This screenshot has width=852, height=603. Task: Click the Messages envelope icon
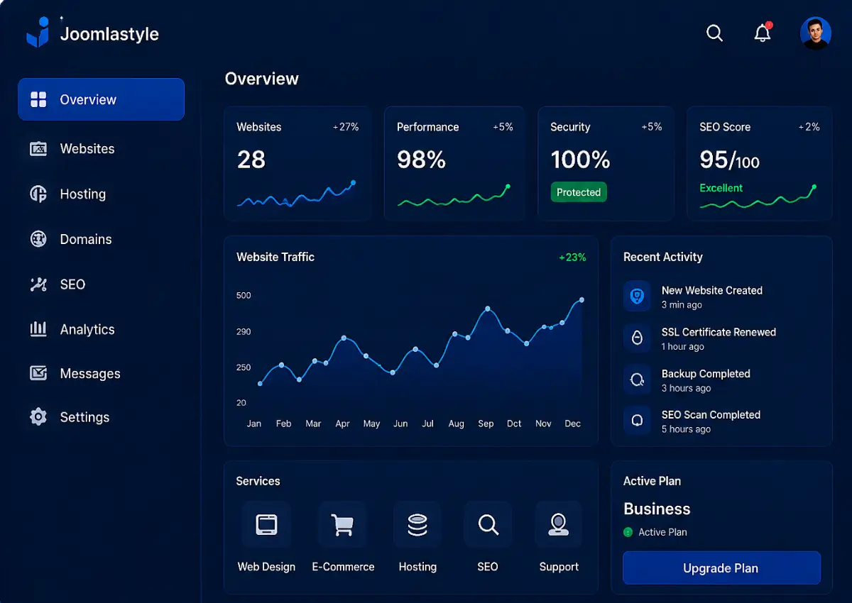(x=38, y=373)
